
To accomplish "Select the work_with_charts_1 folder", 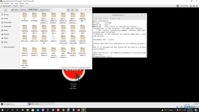I will coord(73,52).
